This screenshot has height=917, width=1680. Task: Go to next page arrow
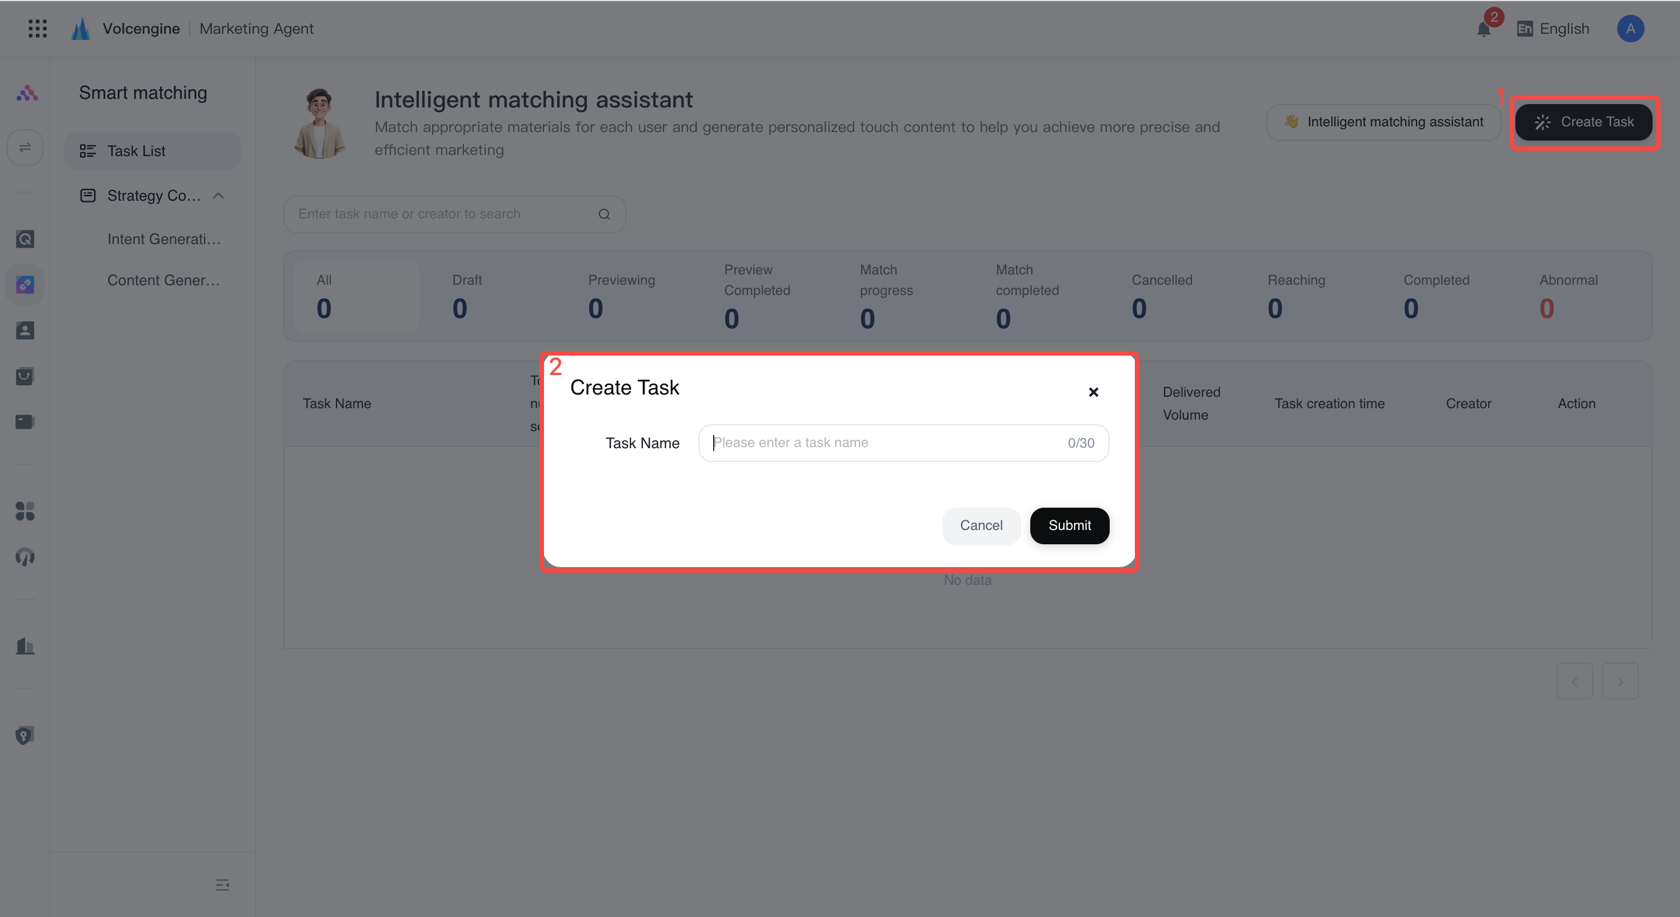pyautogui.click(x=1620, y=681)
